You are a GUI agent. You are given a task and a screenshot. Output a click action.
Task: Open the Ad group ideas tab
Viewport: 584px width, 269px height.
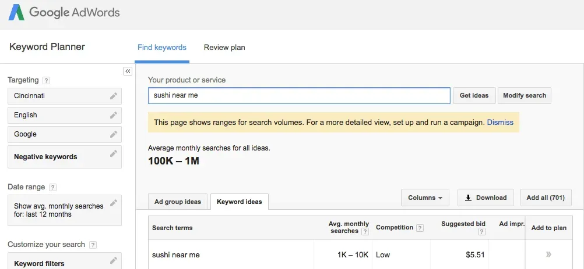click(178, 202)
